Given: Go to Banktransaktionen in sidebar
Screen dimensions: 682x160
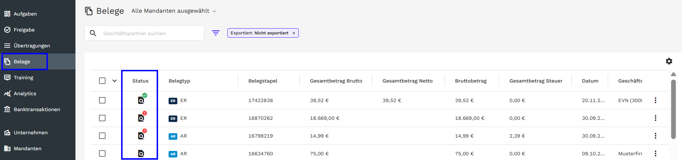Looking at the screenshot, I should click(37, 109).
